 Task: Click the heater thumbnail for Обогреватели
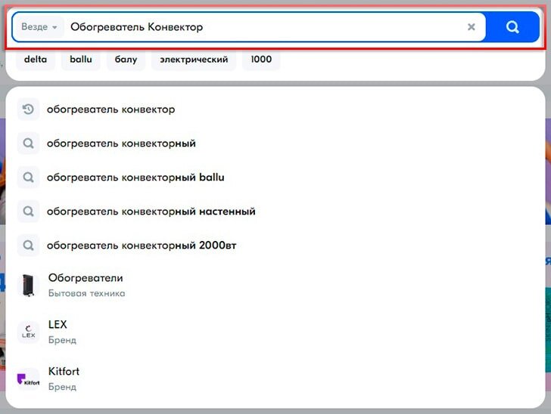click(x=28, y=286)
